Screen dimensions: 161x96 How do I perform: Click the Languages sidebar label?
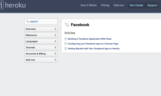[x=32, y=41]
